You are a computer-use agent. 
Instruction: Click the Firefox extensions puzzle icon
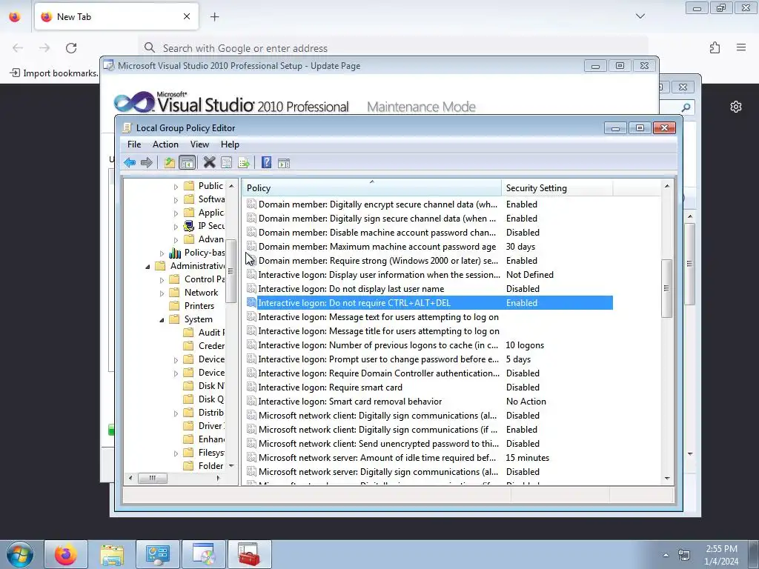[x=715, y=47]
